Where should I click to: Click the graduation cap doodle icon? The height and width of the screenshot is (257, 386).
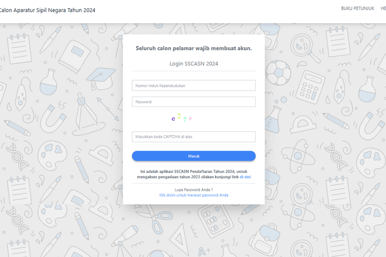click(101, 77)
